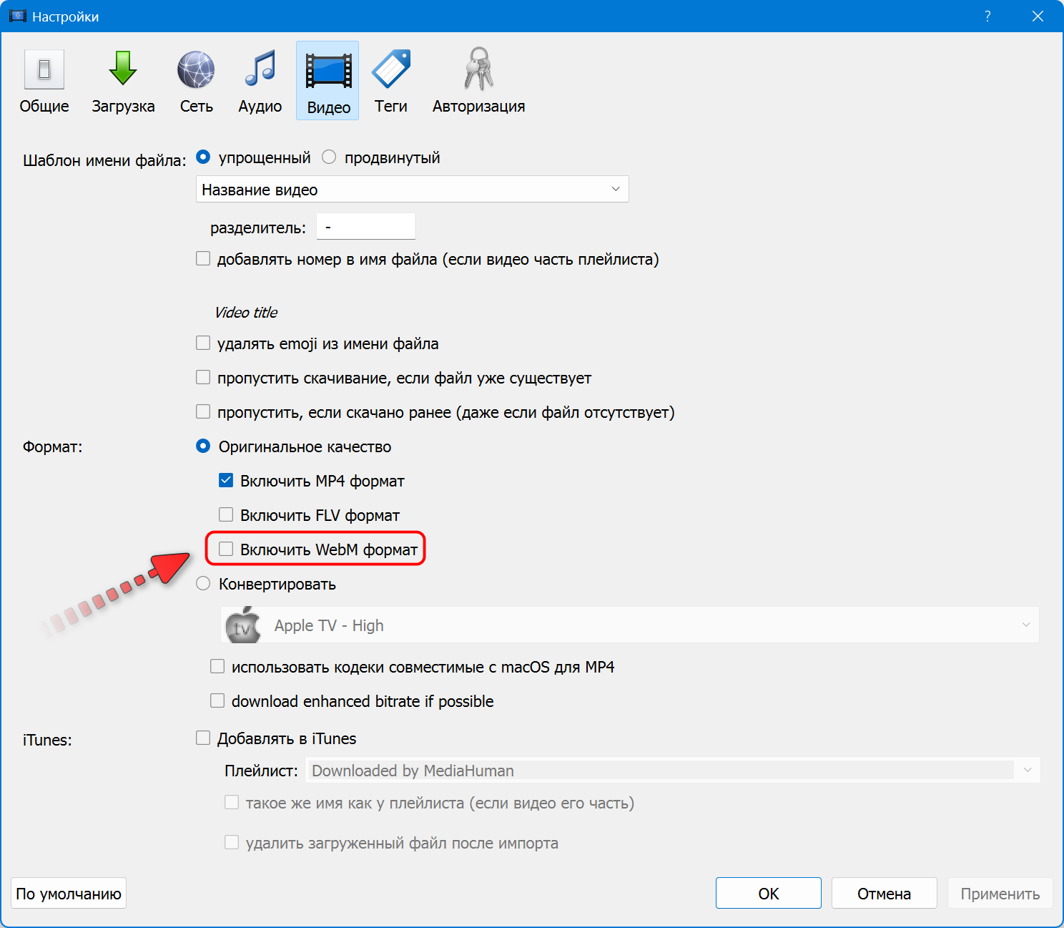Image resolution: width=1064 pixels, height=928 pixels.
Task: Open the Авторизация keys settings
Action: click(x=478, y=81)
